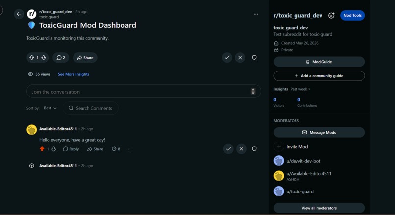Image resolution: width=395 pixels, height=215 pixels.
Task: Click the r/toxic_guard_dev link in post header
Action: (x=55, y=12)
